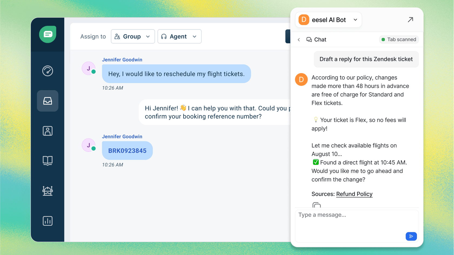The image size is (454, 255).
Task: Click the copy icon below the AI reply
Action: coord(317,205)
